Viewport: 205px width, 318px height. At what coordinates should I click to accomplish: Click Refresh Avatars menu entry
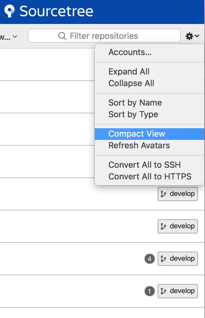(139, 145)
